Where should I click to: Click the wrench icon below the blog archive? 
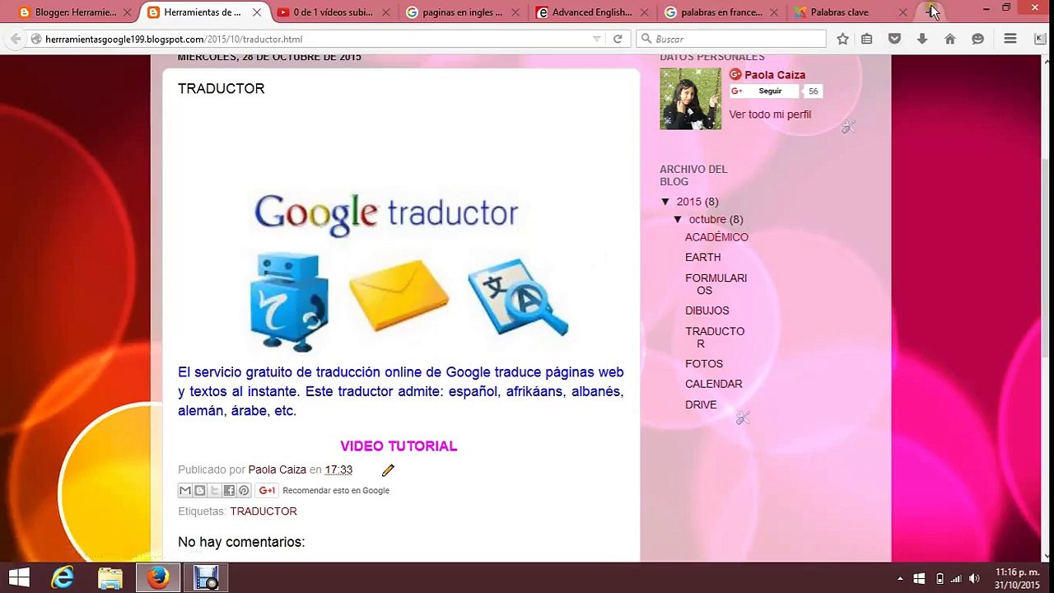click(743, 418)
